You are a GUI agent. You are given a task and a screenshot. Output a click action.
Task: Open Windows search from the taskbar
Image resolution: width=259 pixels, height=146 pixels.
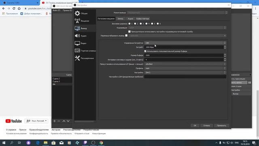point(12,143)
